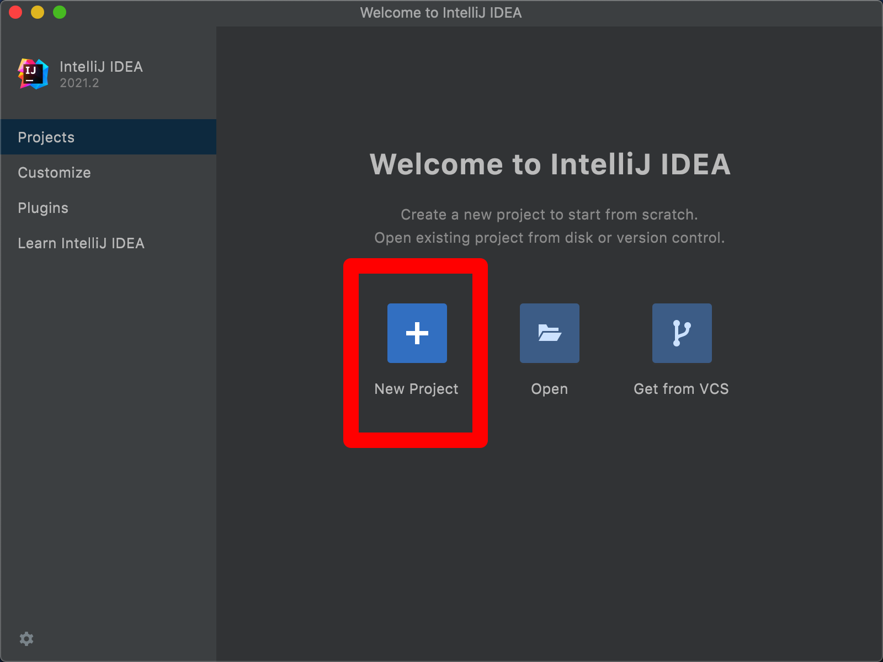Click the Get from VCS branch icon

coord(682,333)
